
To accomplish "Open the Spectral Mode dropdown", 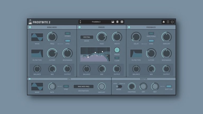I will pos(87,37).
